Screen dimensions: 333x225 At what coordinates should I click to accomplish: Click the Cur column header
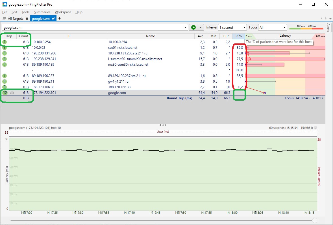click(226, 36)
